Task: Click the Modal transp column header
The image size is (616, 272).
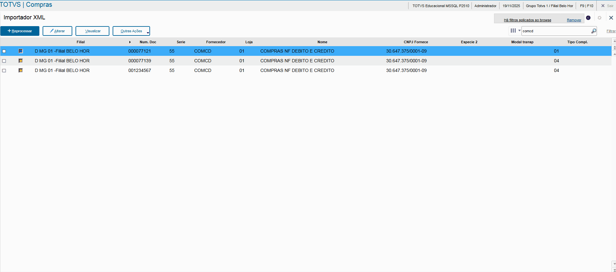Action: [522, 42]
